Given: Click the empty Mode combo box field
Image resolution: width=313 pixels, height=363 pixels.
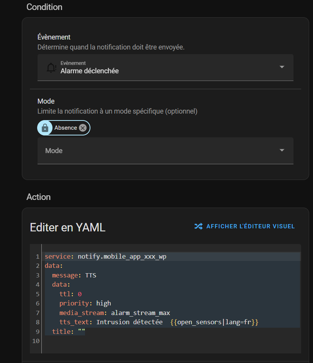Looking at the screenshot, I should click(166, 151).
